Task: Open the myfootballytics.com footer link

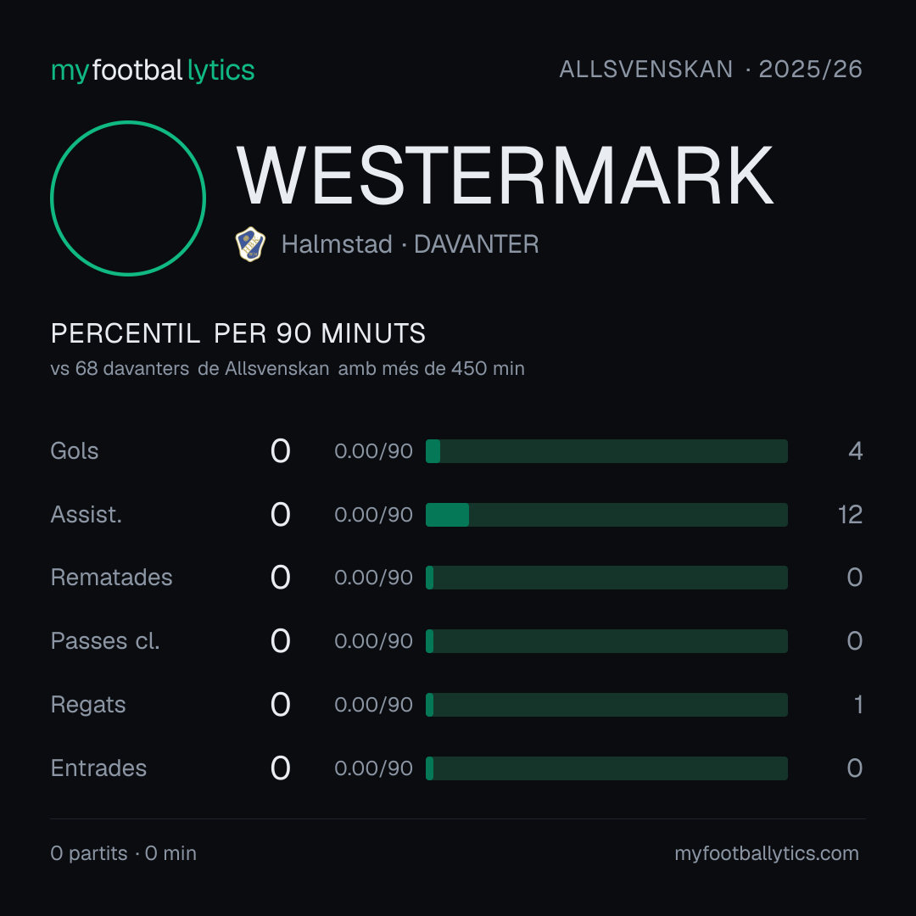Action: pyautogui.click(x=767, y=853)
